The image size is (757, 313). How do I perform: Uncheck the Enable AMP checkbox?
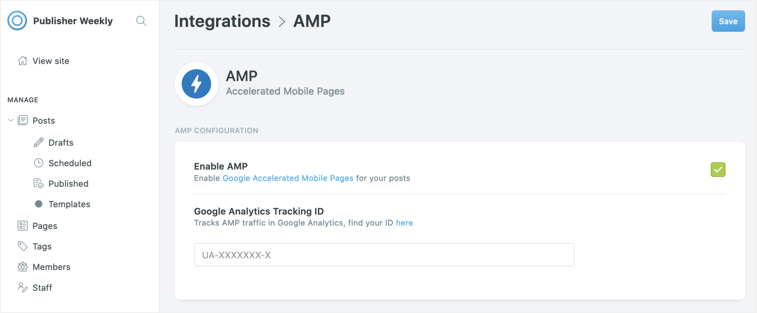tap(718, 170)
